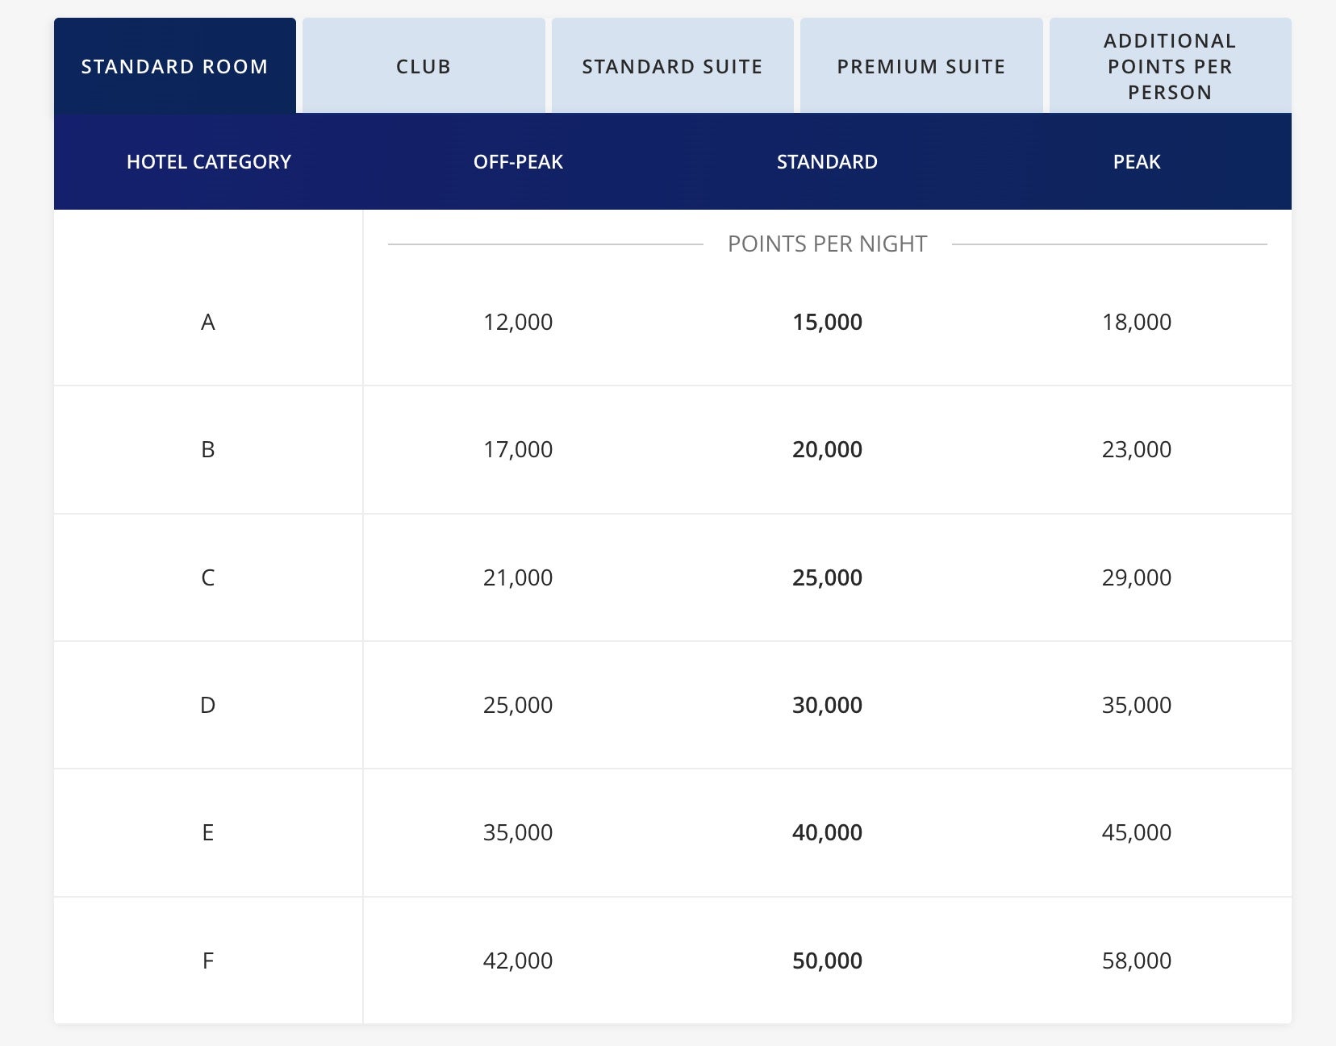Return to the Standard Room tab
Screen dimensions: 1336x1046
(x=173, y=66)
